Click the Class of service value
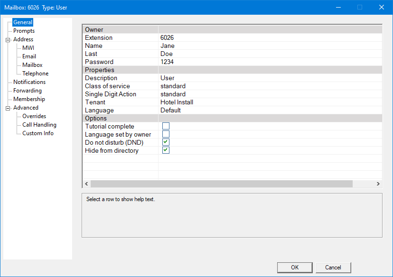 pos(270,86)
